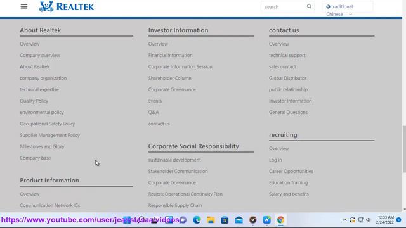Open the Responsible Supply Chain link
This screenshot has width=406, height=228.
point(175,205)
